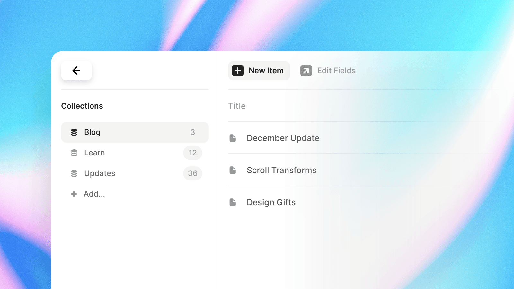Create a new item via the New Item label
This screenshot has height=289, width=514.
coord(266,71)
